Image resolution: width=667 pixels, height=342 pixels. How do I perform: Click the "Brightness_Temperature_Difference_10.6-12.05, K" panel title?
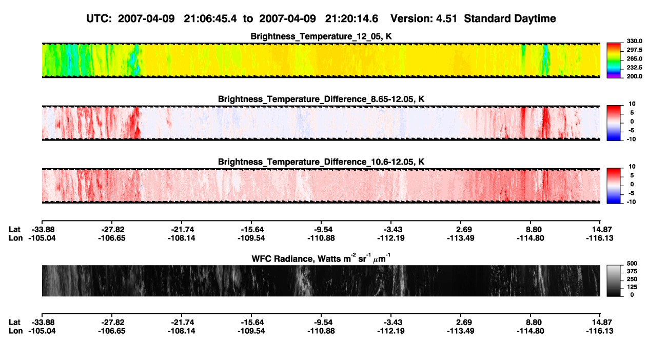(x=322, y=162)
